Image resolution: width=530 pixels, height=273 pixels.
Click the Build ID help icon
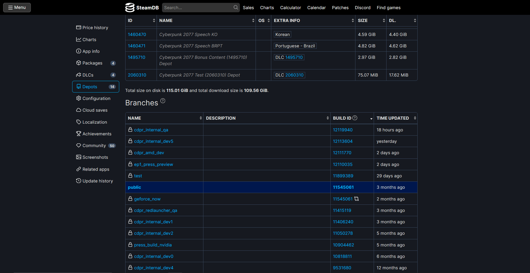(355, 118)
